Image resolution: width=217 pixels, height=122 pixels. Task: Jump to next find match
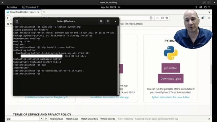point(46,119)
